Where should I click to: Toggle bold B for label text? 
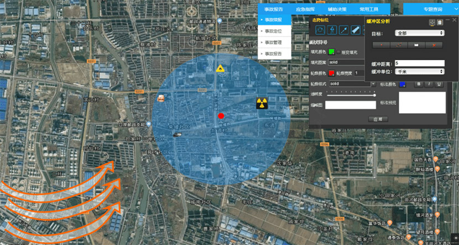click(x=419, y=84)
